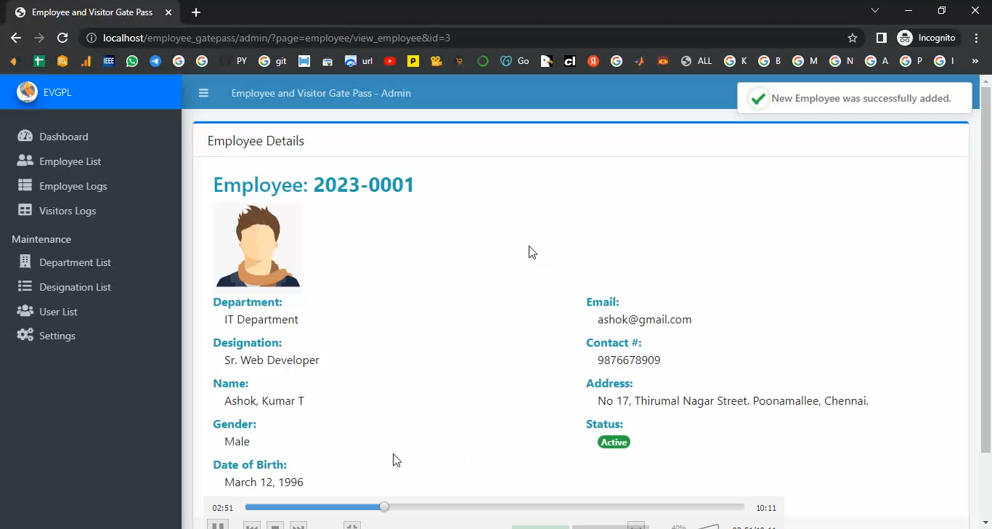This screenshot has height=529, width=992.
Task: Open the Telegram bookmark icon
Action: pyautogui.click(x=155, y=61)
